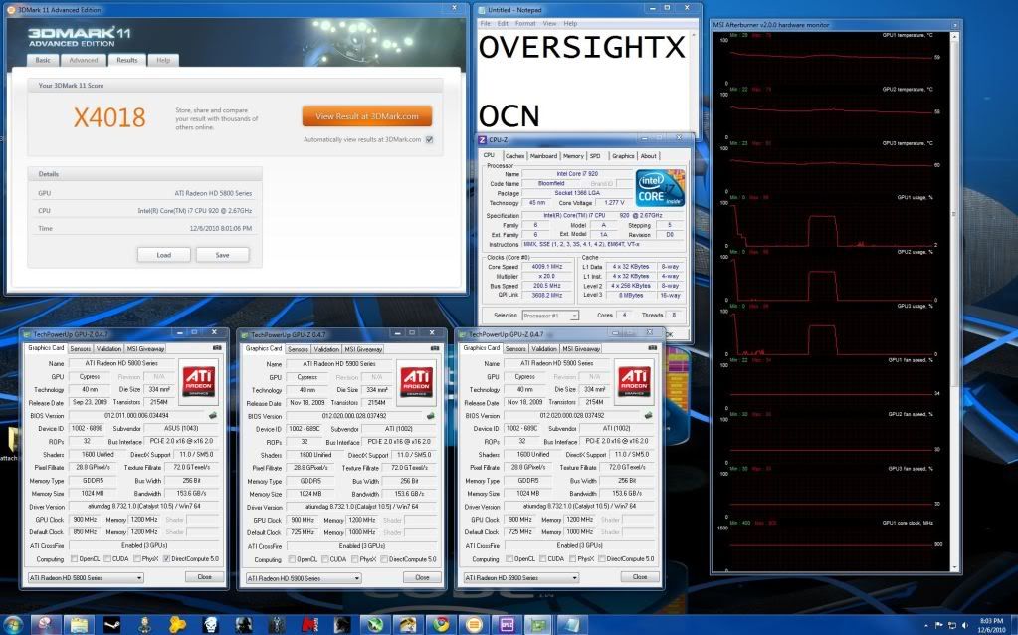Open GPU selection dropdown in middle GPU-Z window
This screenshot has width=1018, height=635.
(304, 578)
